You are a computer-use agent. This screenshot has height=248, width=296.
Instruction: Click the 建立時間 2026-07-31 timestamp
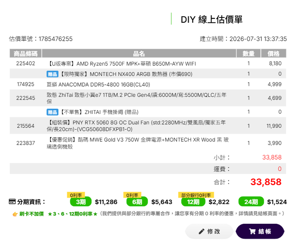243,39
